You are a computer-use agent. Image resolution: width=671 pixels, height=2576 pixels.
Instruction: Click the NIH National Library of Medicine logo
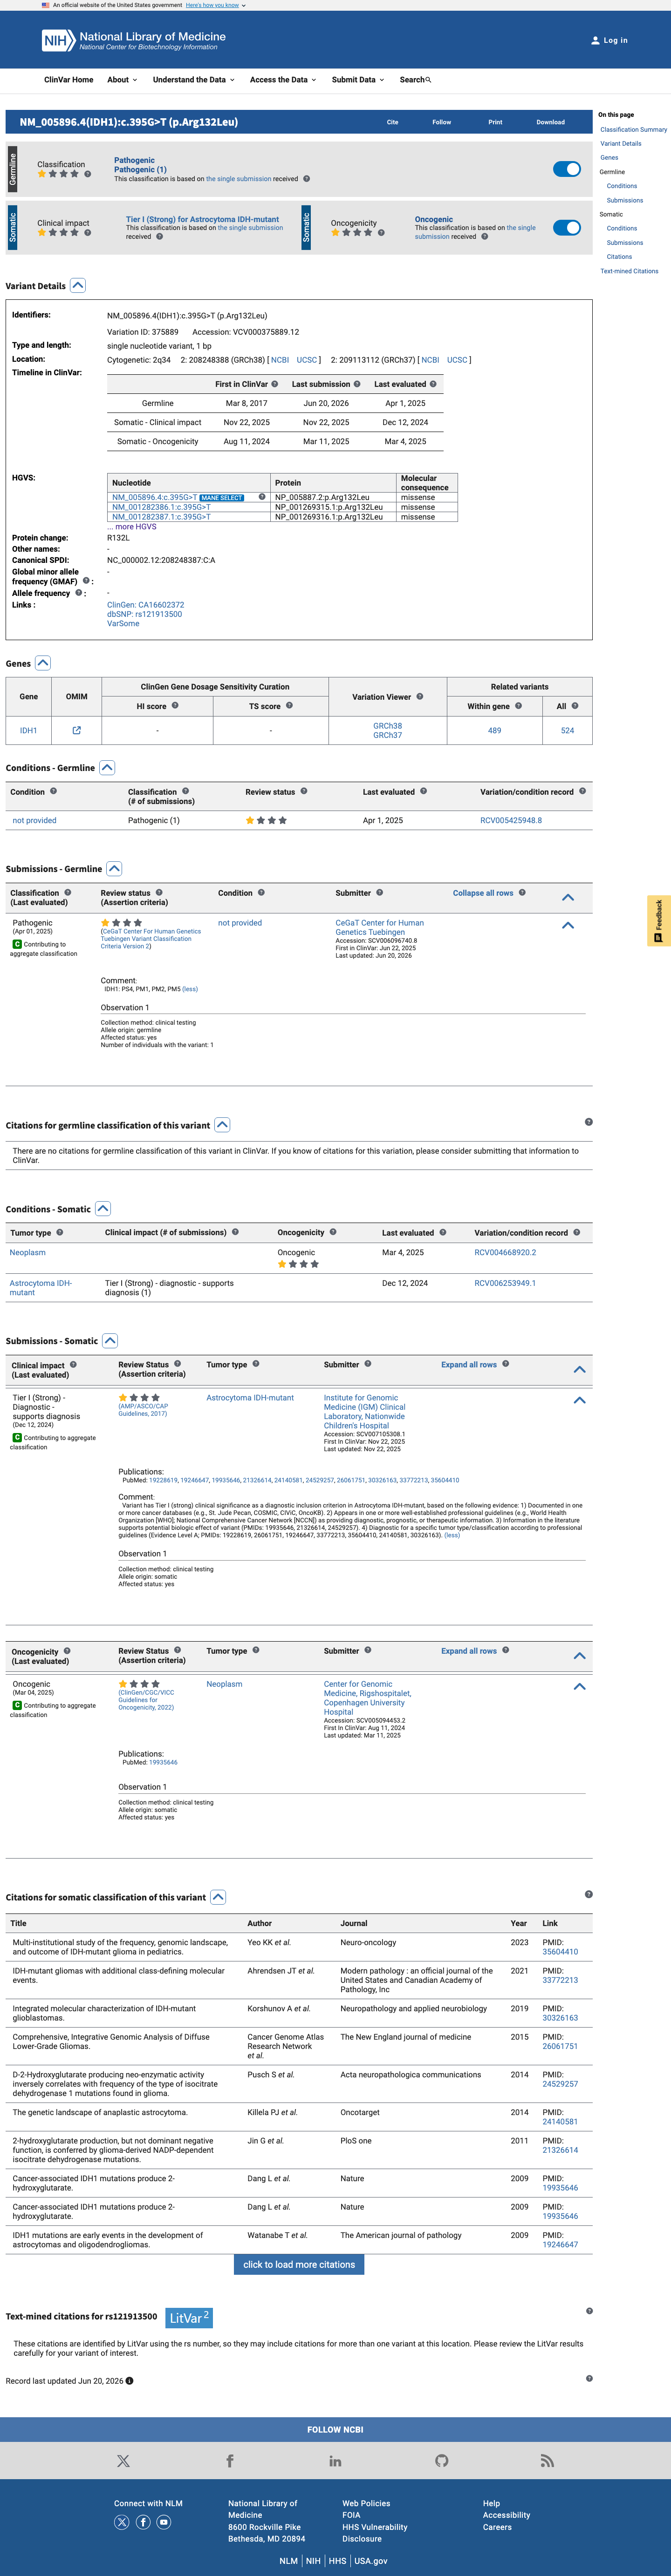[x=134, y=40]
